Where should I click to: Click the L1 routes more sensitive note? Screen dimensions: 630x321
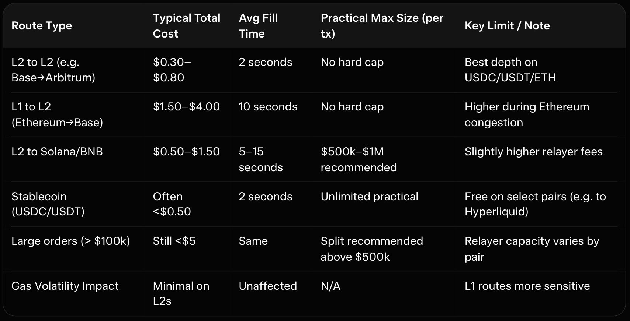(x=527, y=286)
